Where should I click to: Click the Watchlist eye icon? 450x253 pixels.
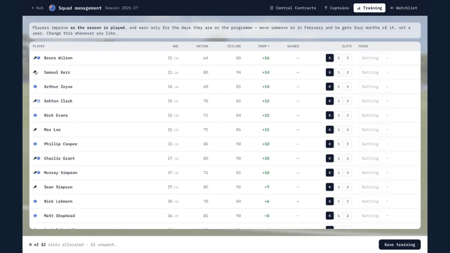392,8
